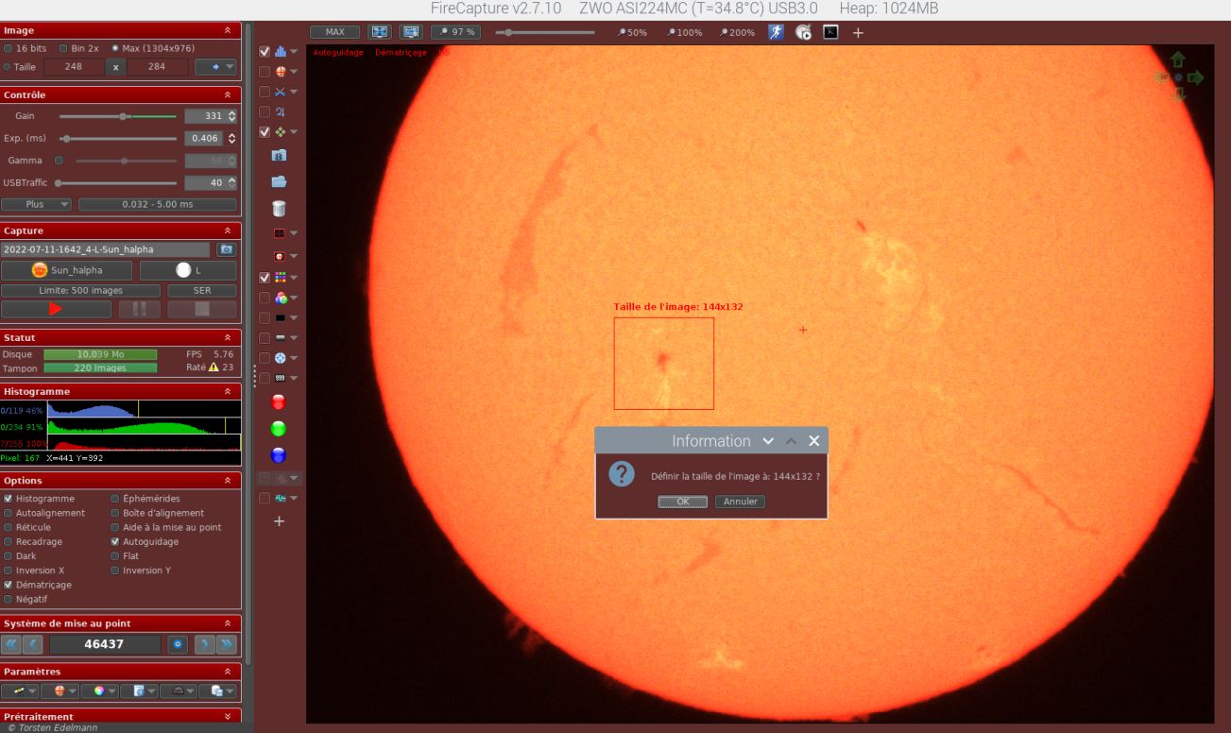This screenshot has height=733, width=1231.
Task: Click the console terminal icon in top toolbar
Action: [x=830, y=32]
